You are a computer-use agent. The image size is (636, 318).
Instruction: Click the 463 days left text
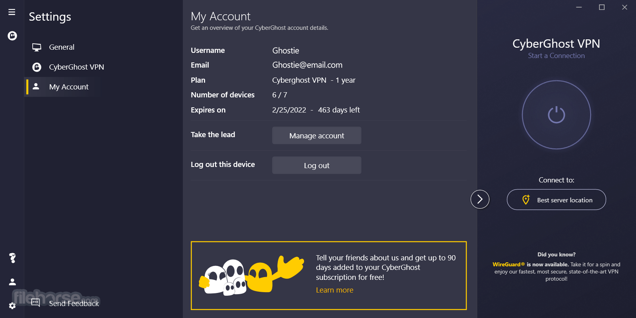point(339,110)
